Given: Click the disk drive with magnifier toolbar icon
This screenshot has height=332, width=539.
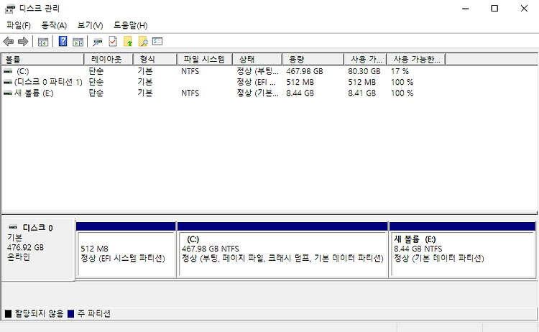Looking at the screenshot, I should tap(98, 42).
